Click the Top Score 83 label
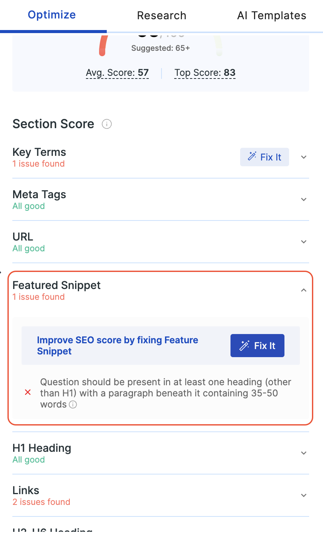This screenshot has height=538, width=323. tap(205, 73)
